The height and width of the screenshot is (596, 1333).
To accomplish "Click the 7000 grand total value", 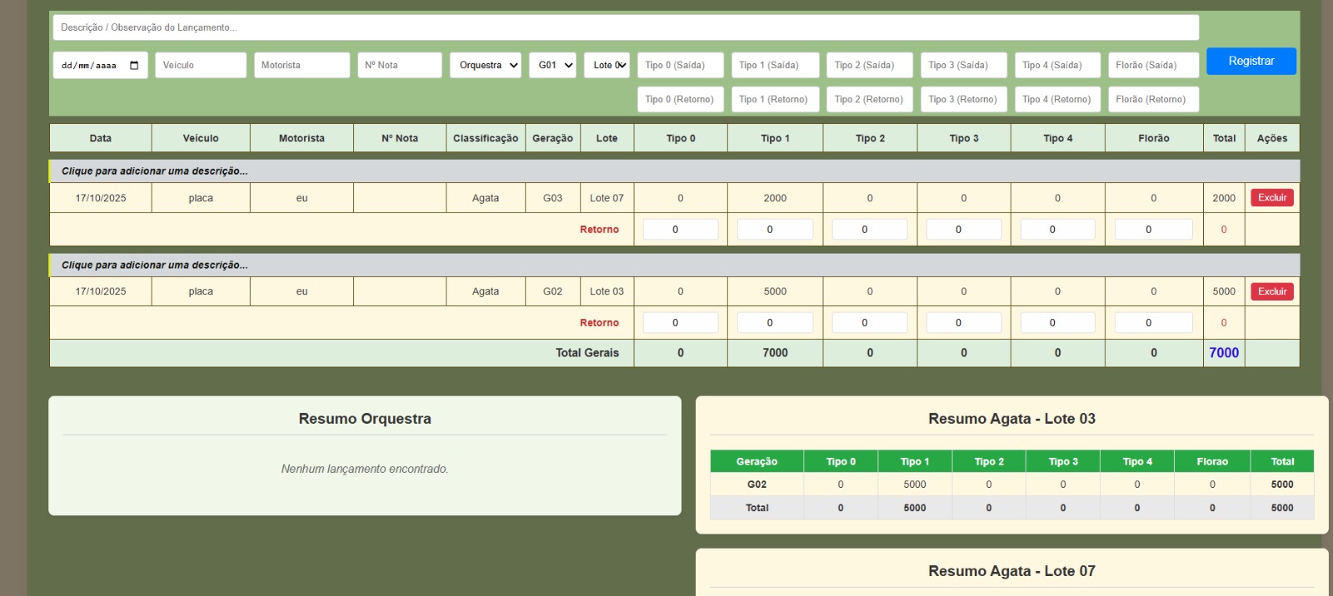I will click(x=1224, y=353).
